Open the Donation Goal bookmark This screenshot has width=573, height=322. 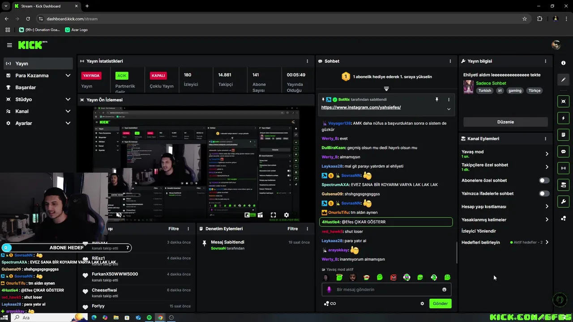click(x=39, y=30)
